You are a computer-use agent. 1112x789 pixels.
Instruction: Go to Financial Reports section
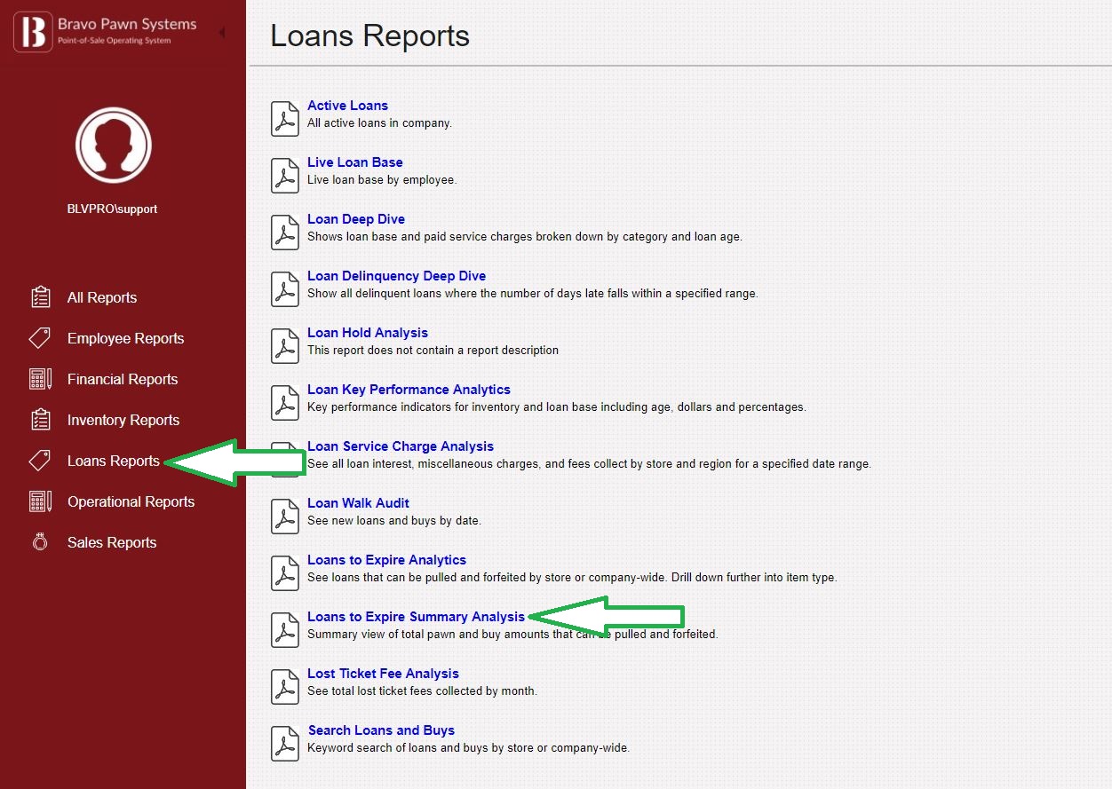point(123,379)
